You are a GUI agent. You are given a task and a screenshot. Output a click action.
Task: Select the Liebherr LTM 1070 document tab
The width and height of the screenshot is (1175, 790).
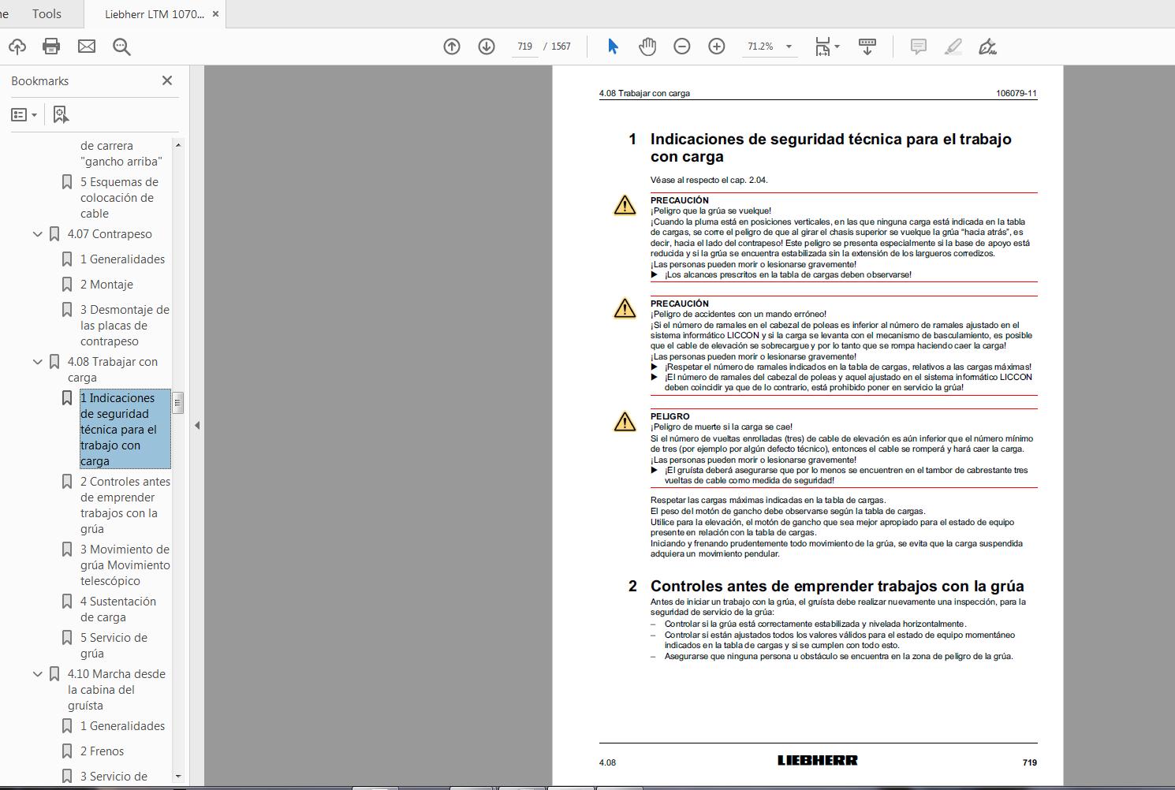click(x=155, y=13)
